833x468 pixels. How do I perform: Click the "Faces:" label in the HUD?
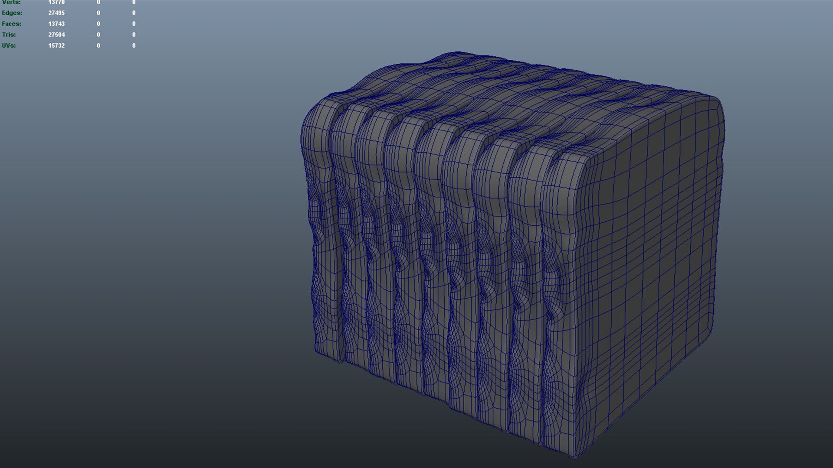tap(12, 24)
